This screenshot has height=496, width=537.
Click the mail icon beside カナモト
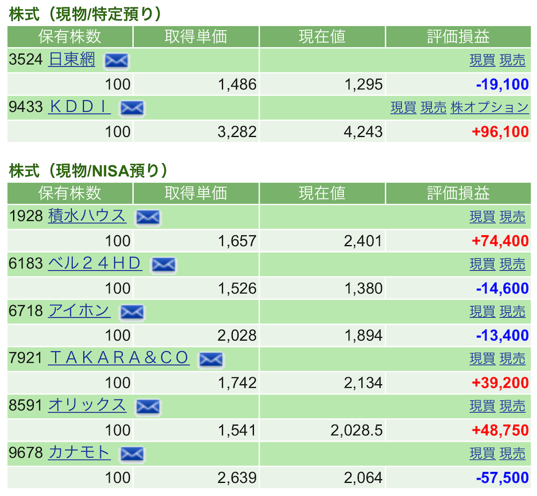(132, 454)
